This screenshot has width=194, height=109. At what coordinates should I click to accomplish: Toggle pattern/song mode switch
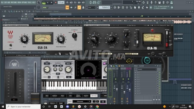[x=43, y=3]
